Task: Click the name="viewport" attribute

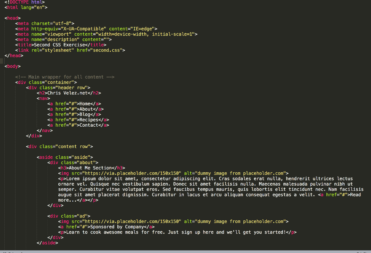Action: 51,34
